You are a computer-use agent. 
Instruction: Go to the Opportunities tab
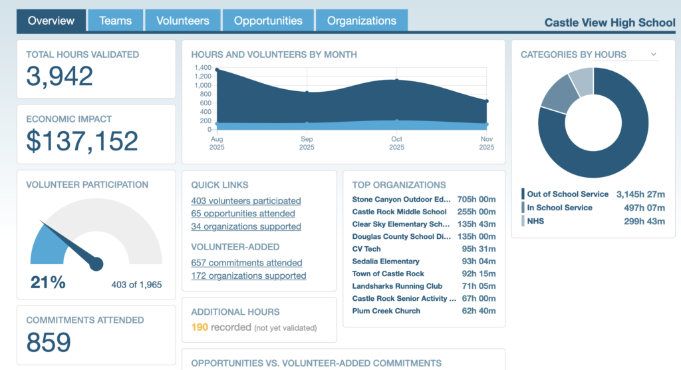pos(268,21)
